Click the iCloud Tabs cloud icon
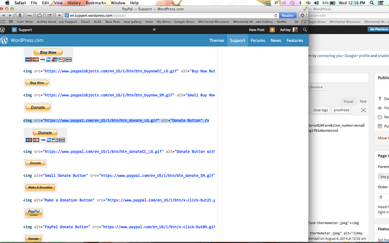389x243 pixels. click(x=39, y=16)
